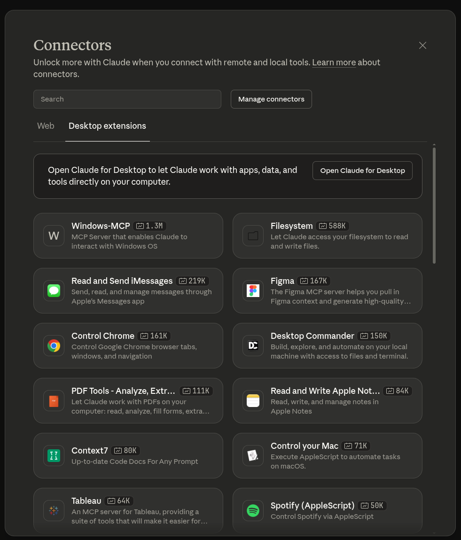Switch to the Web tab
This screenshot has width=461, height=540.
pos(46,126)
